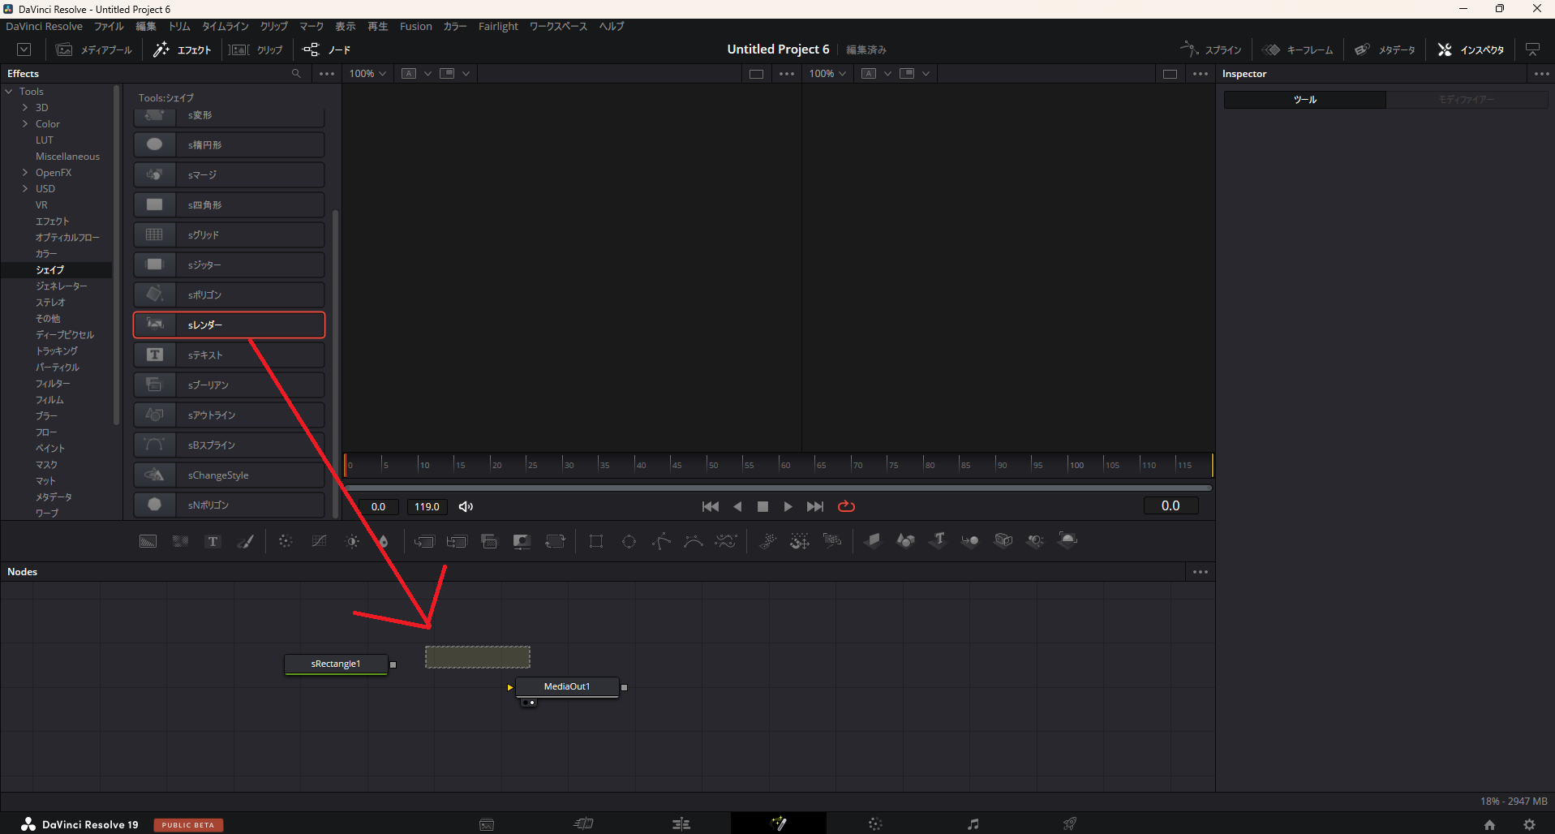
Task: Toggle the Clips panel
Action: 256,50
